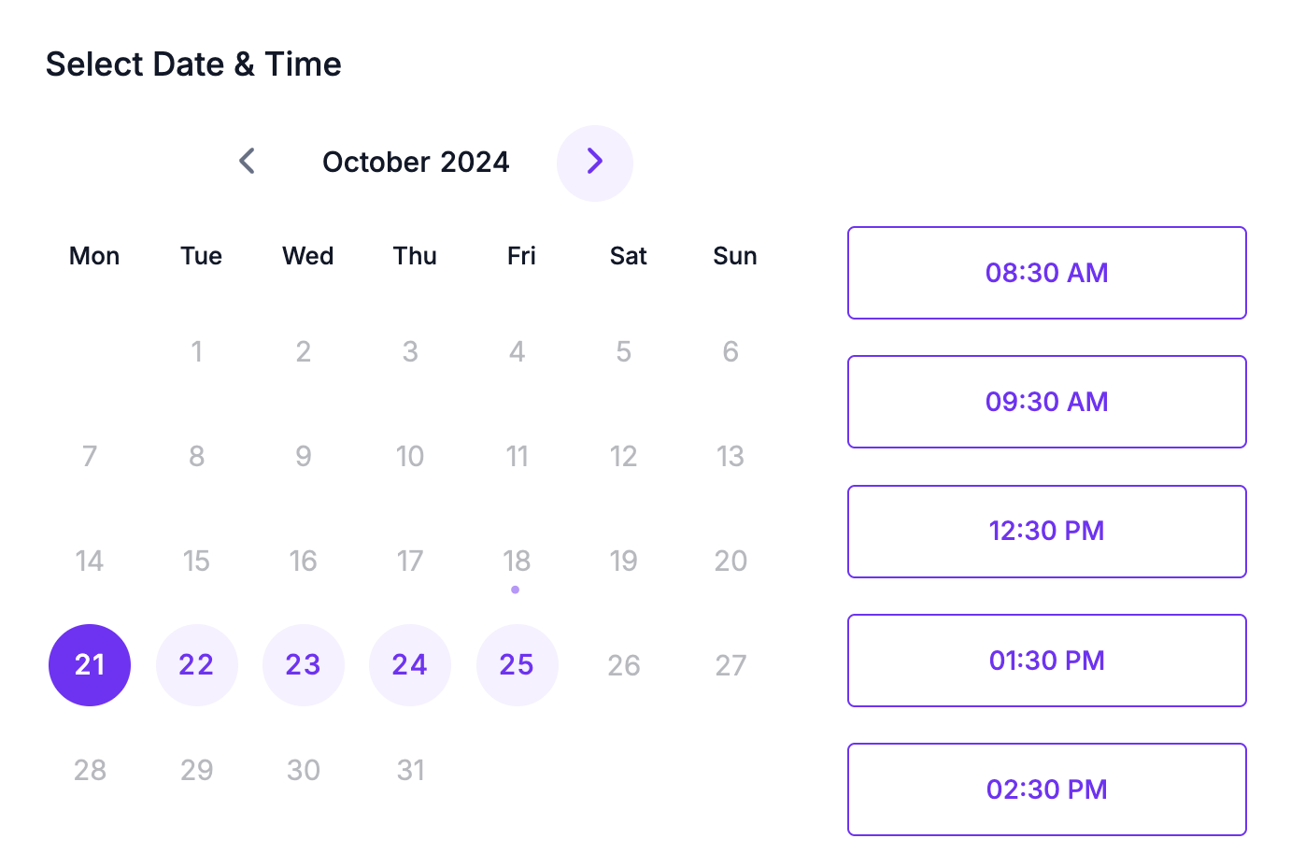Pick Thursday 24 on the calendar
The width and height of the screenshot is (1291, 867).
(x=410, y=665)
